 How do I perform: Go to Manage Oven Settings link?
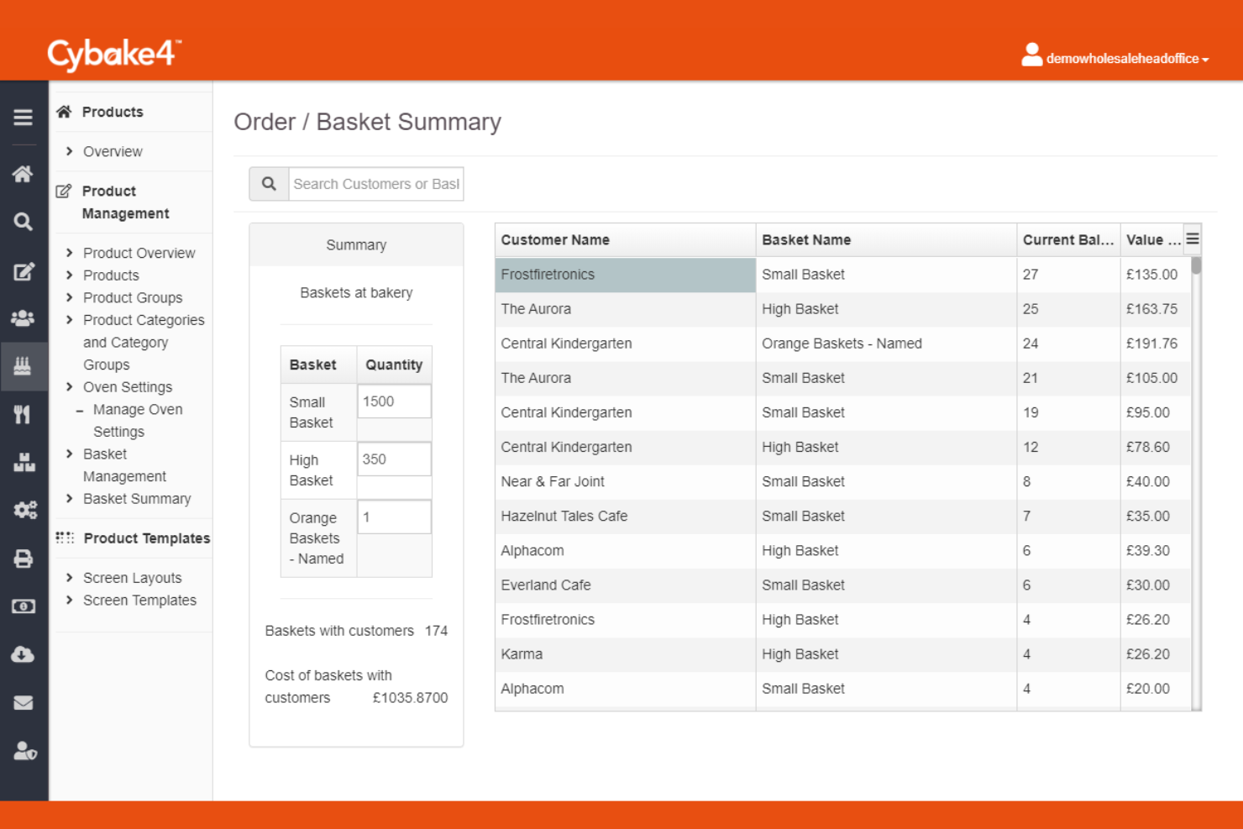pos(137,421)
